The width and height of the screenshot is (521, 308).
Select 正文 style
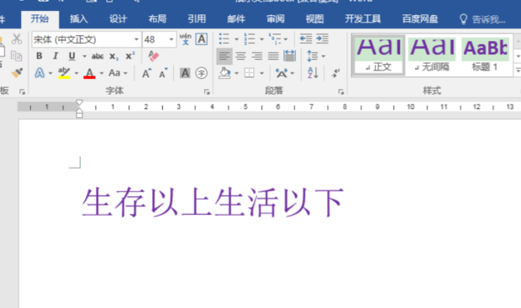(378, 55)
